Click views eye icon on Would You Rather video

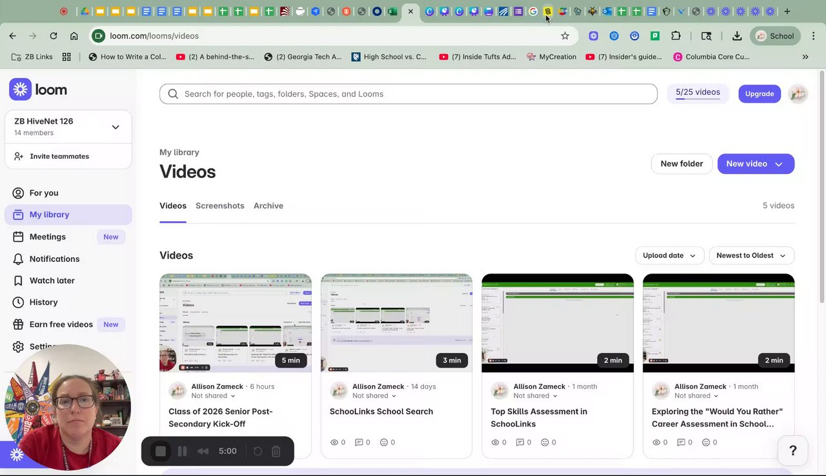pyautogui.click(x=657, y=442)
